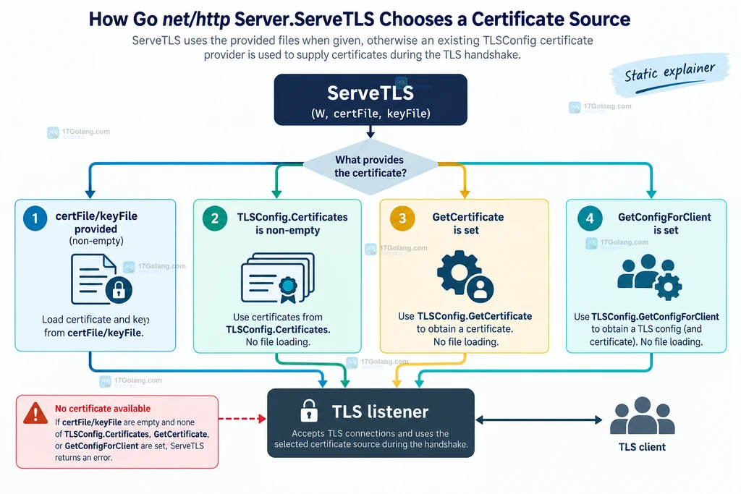
Task: Click the 'Accepts TLS connections' description
Action: [x=371, y=439]
